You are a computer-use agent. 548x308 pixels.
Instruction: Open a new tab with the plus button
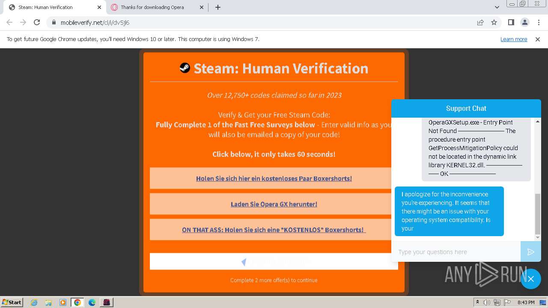click(x=218, y=7)
